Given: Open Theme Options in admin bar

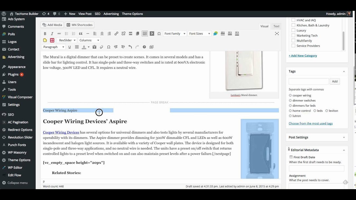Looking at the screenshot, I should [132, 14].
